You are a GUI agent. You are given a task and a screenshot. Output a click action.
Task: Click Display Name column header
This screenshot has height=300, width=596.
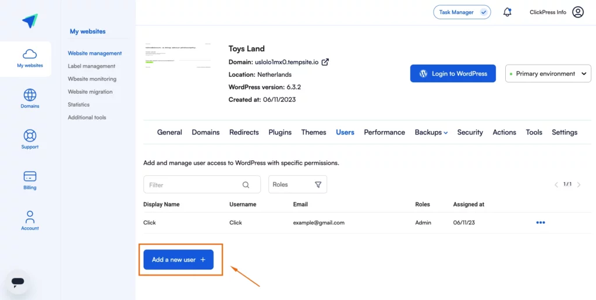pos(161,204)
